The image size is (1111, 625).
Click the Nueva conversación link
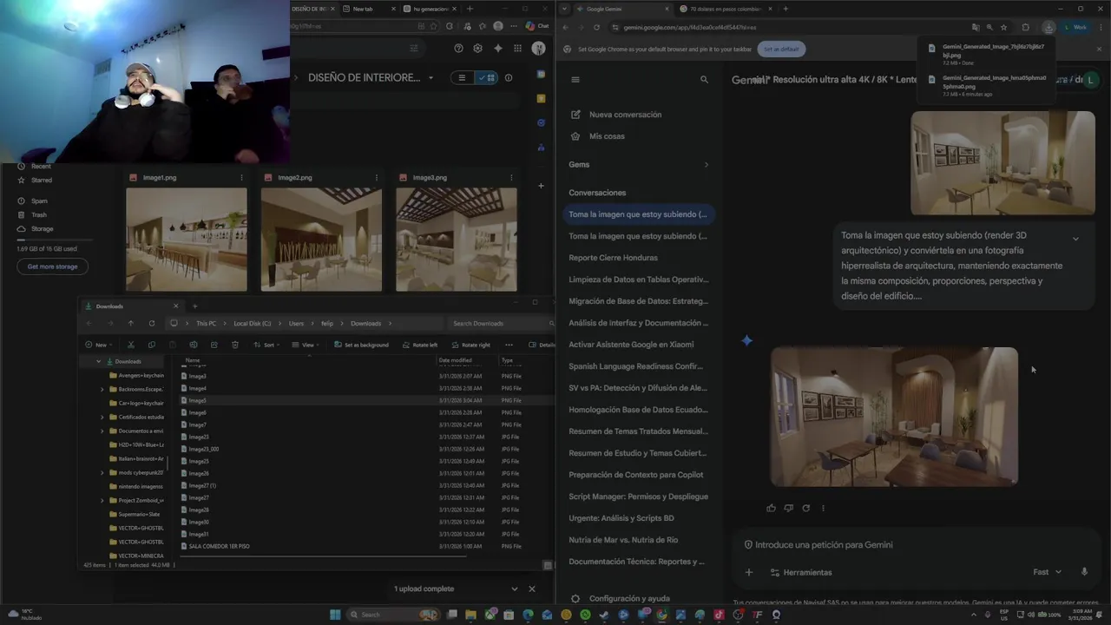point(625,115)
